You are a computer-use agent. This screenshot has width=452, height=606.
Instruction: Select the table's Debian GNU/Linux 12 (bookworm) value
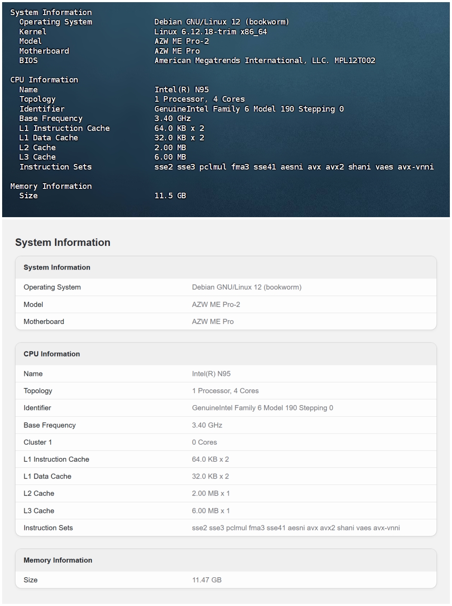[247, 287]
